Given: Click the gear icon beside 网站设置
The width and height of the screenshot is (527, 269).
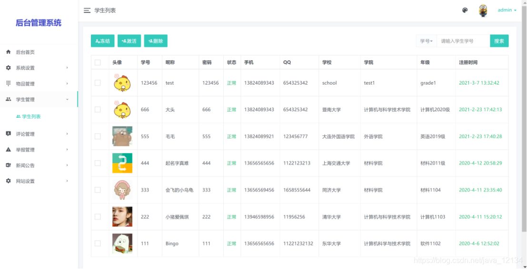Looking at the screenshot, I should click(x=9, y=181).
